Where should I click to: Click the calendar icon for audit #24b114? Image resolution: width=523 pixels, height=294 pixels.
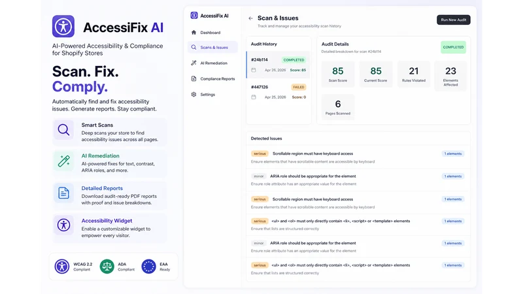pyautogui.click(x=254, y=70)
